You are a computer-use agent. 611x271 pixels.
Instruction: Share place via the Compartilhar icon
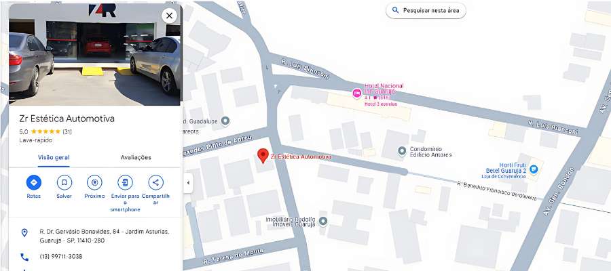click(156, 182)
